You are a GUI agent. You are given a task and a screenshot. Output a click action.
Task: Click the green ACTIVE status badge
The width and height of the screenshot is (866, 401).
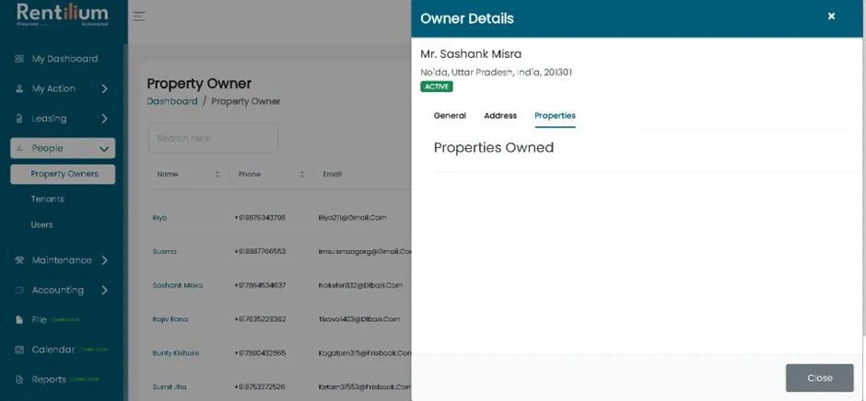[437, 86]
